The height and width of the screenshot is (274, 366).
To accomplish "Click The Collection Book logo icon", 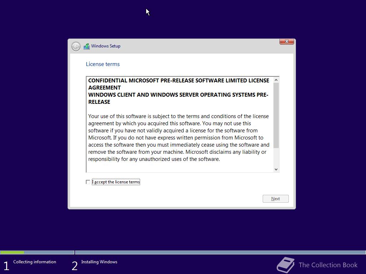I will click(286, 265).
